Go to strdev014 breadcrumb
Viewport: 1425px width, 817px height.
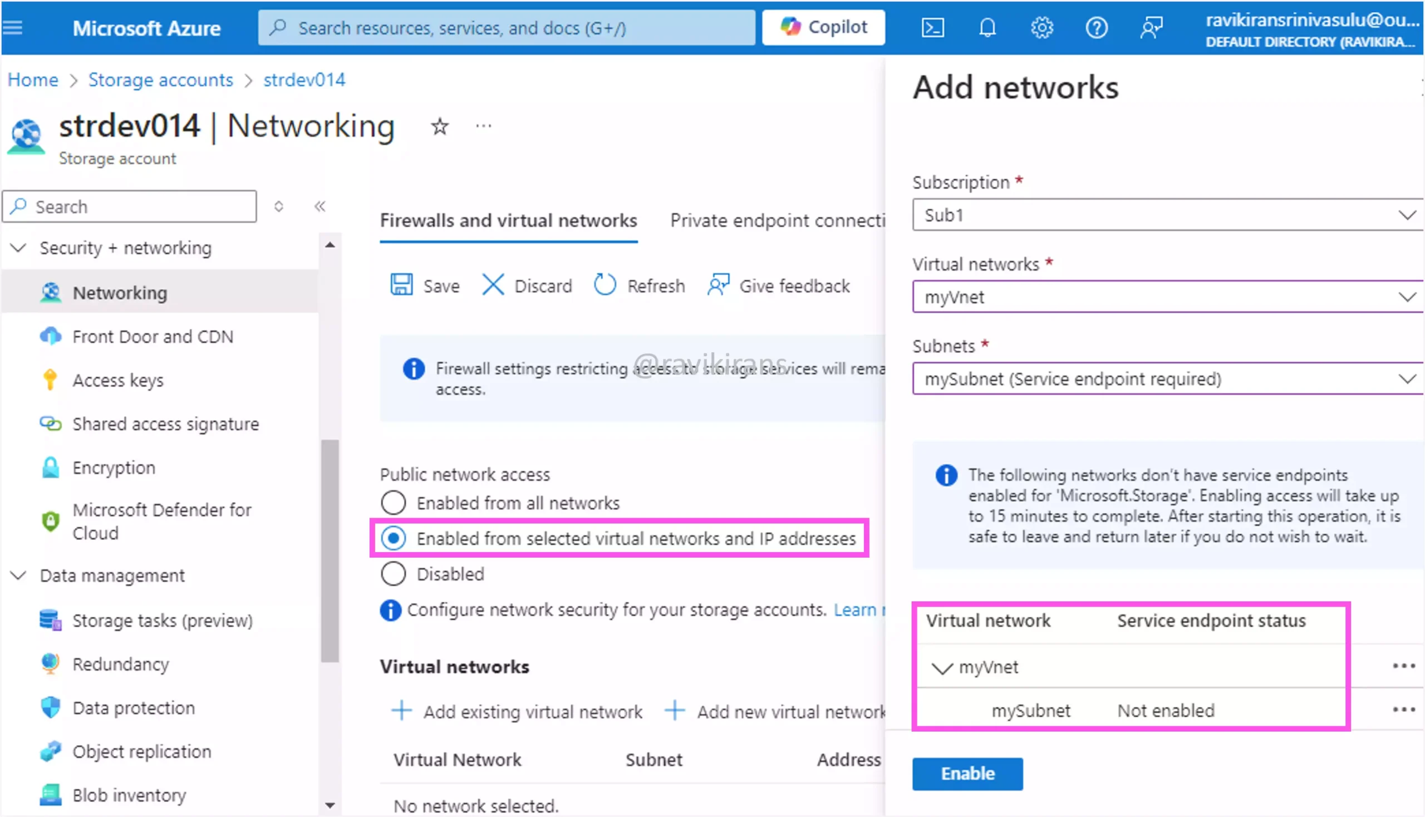point(304,80)
